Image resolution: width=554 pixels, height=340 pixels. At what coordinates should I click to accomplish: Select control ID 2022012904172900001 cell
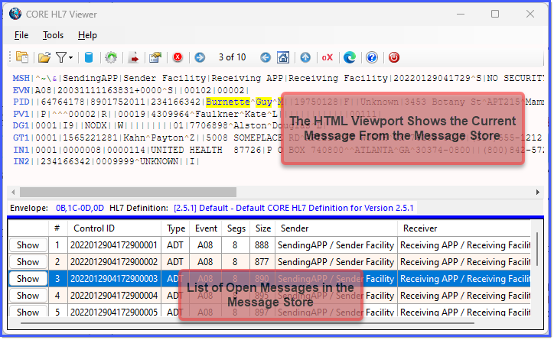click(x=114, y=245)
